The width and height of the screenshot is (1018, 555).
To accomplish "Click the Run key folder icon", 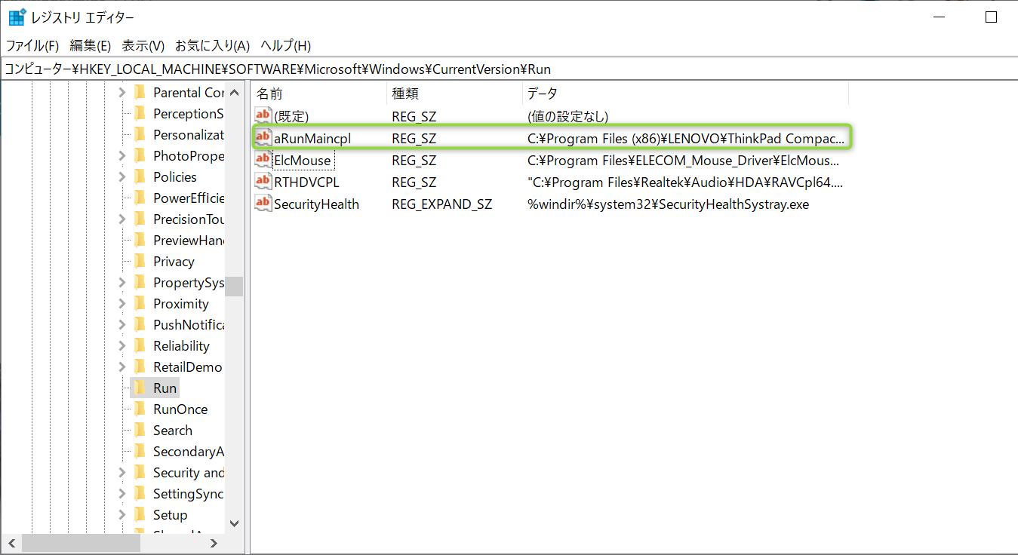I will [x=140, y=388].
